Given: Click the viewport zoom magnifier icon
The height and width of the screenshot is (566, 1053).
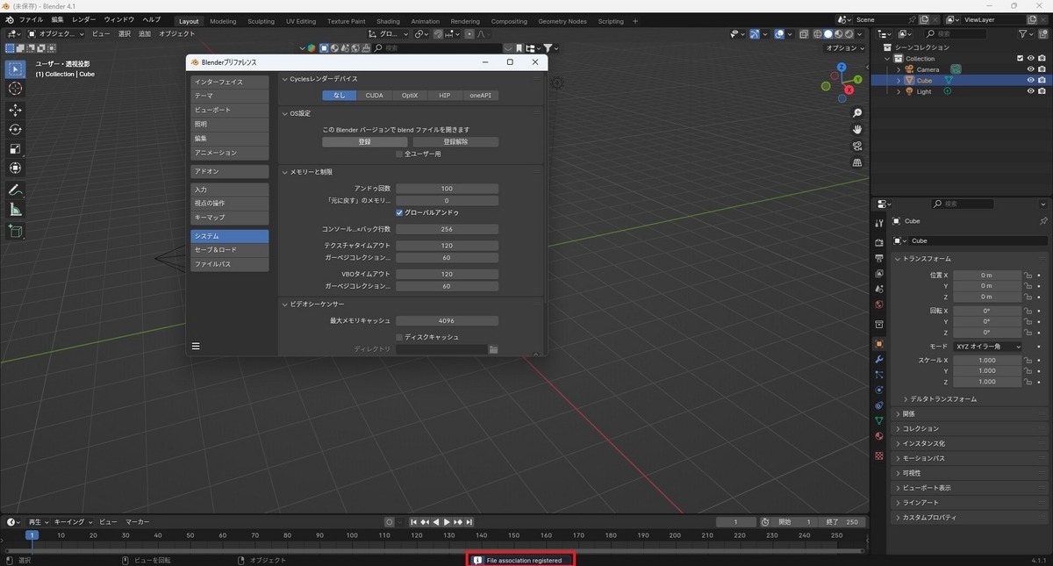Looking at the screenshot, I should (x=857, y=113).
